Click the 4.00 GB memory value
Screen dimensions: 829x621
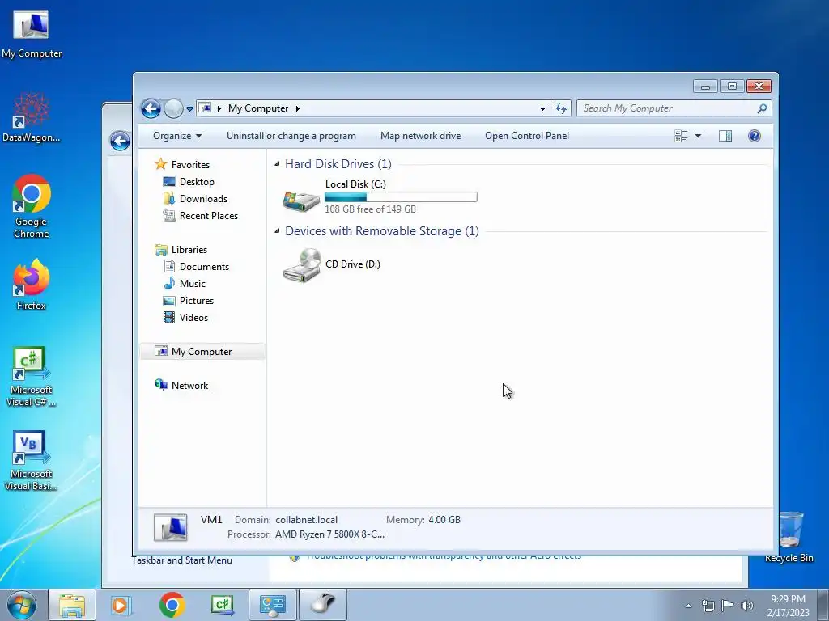(x=444, y=520)
